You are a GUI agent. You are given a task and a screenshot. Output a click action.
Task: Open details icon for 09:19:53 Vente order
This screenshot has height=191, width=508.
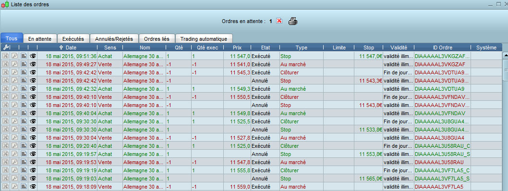point(24,162)
